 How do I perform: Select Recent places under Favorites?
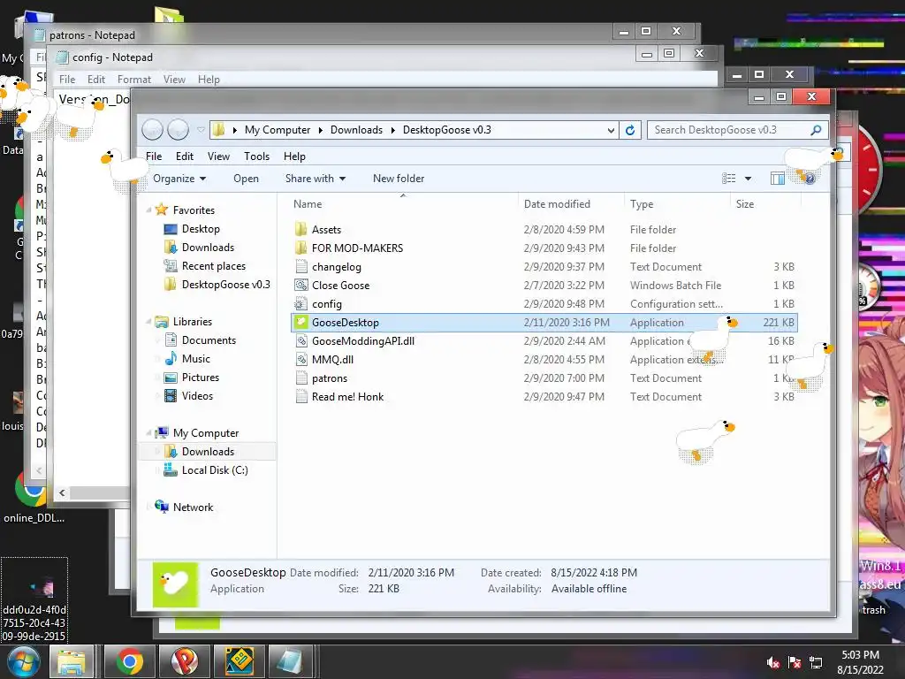pyautogui.click(x=214, y=266)
